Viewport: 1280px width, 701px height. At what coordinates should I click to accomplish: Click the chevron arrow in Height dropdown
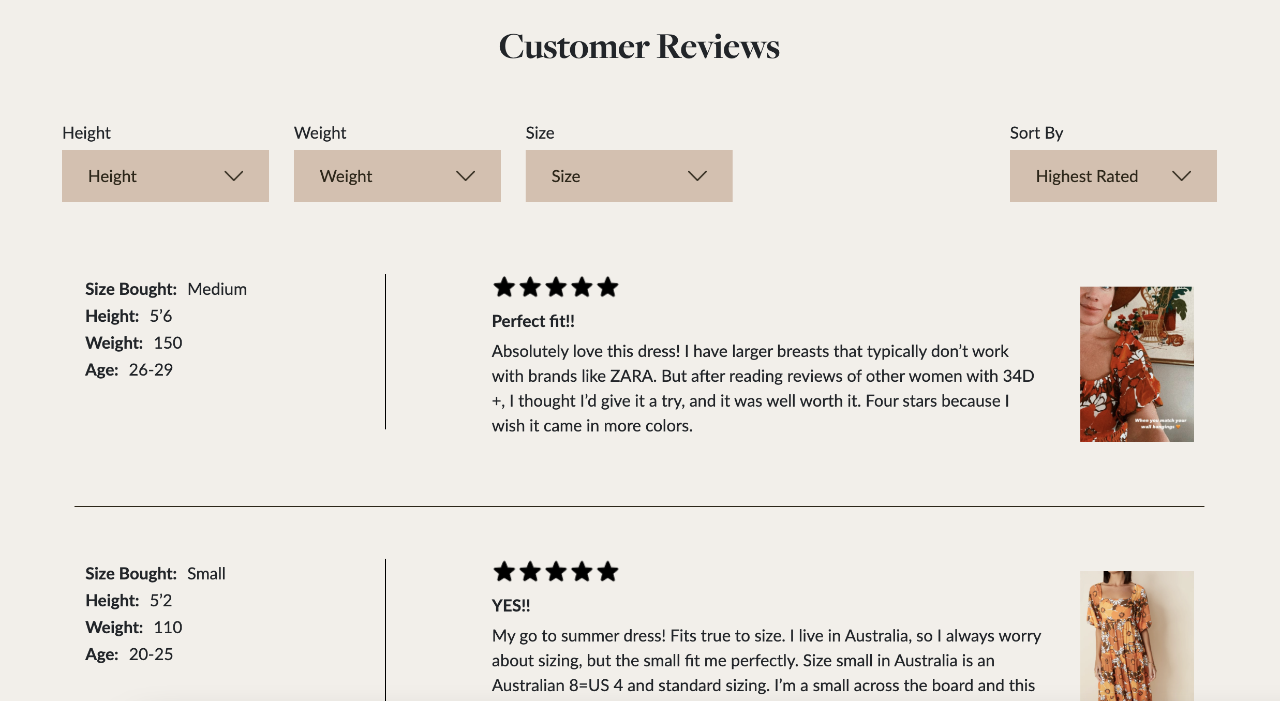point(234,176)
